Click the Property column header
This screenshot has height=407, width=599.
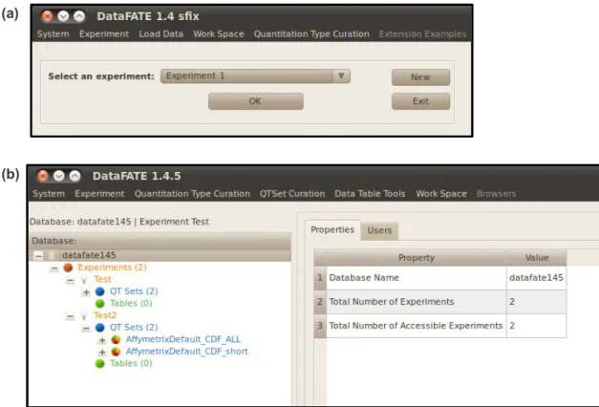tap(417, 258)
